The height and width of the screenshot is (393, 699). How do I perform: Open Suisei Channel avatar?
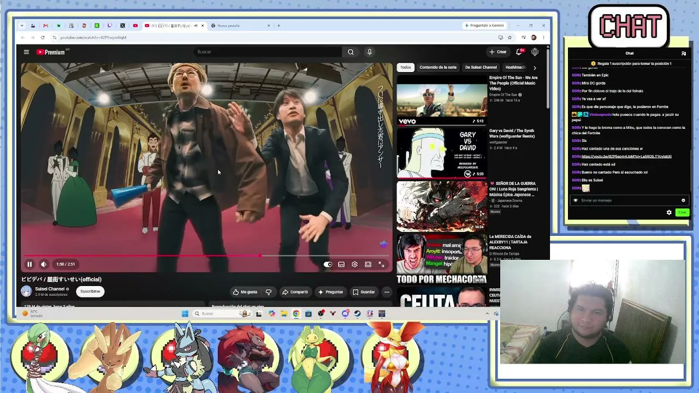point(26,291)
